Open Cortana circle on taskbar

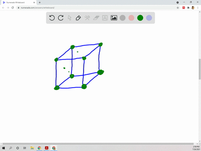pos(18,148)
